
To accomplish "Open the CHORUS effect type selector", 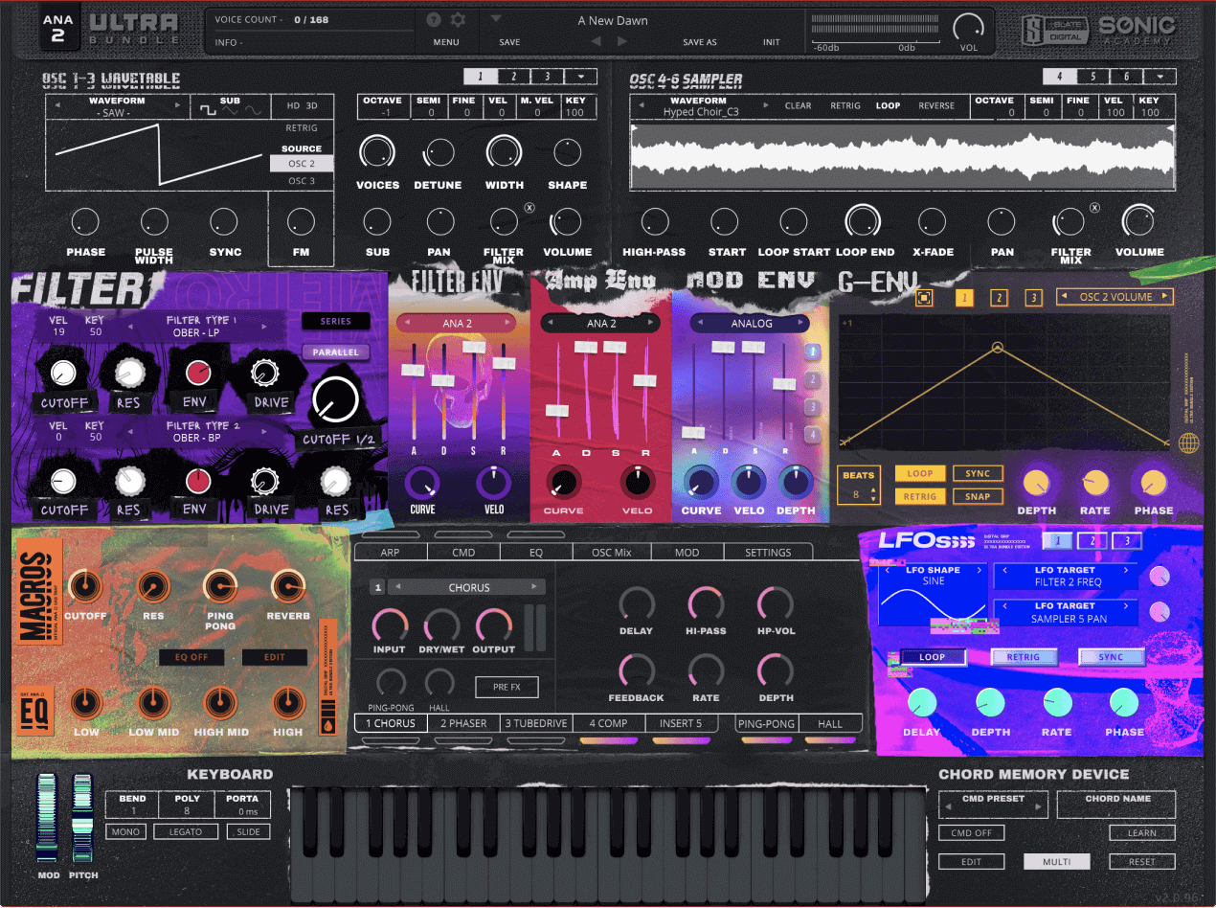I will point(468,587).
